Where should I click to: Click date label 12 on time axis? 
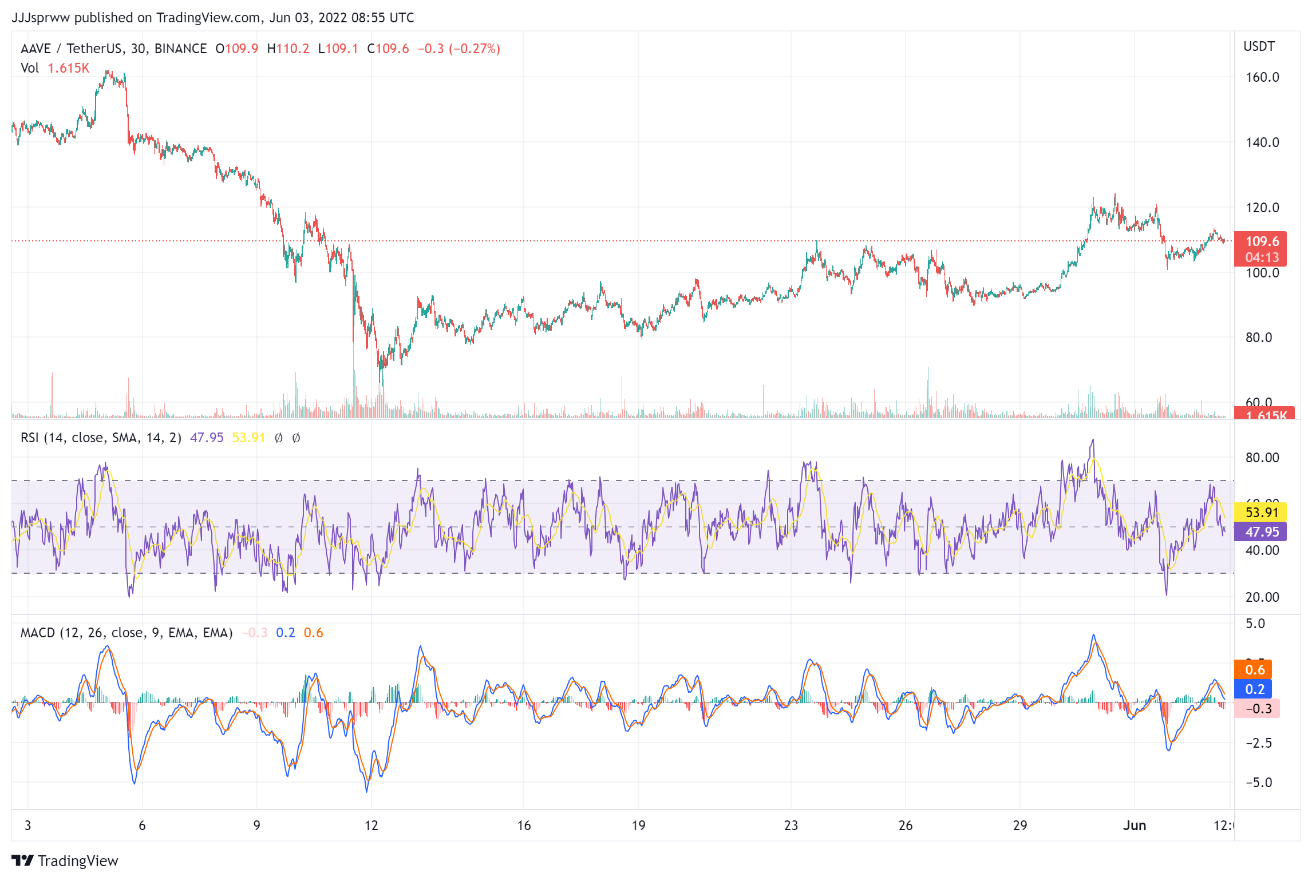coord(372,826)
